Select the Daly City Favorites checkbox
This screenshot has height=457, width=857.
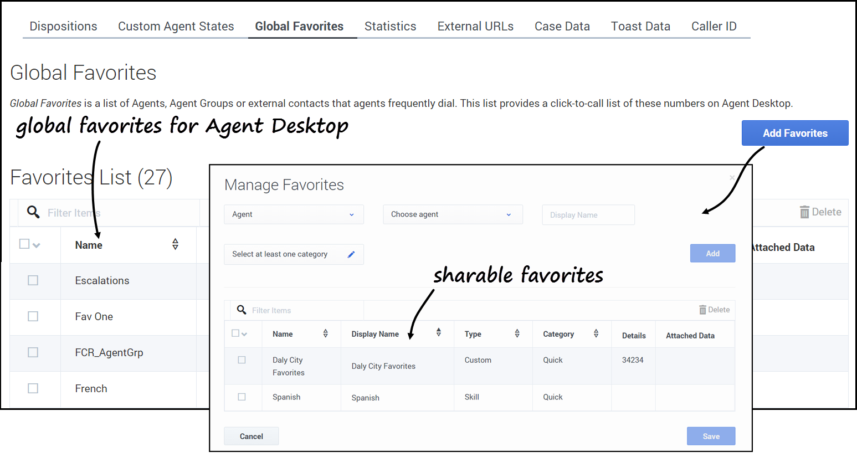tap(242, 360)
